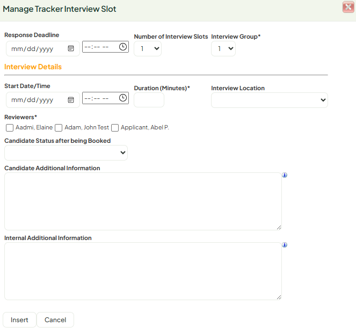Check the Aadmi, Elaine reviewer box
Viewport: 356px width, 334px height.
coord(10,128)
